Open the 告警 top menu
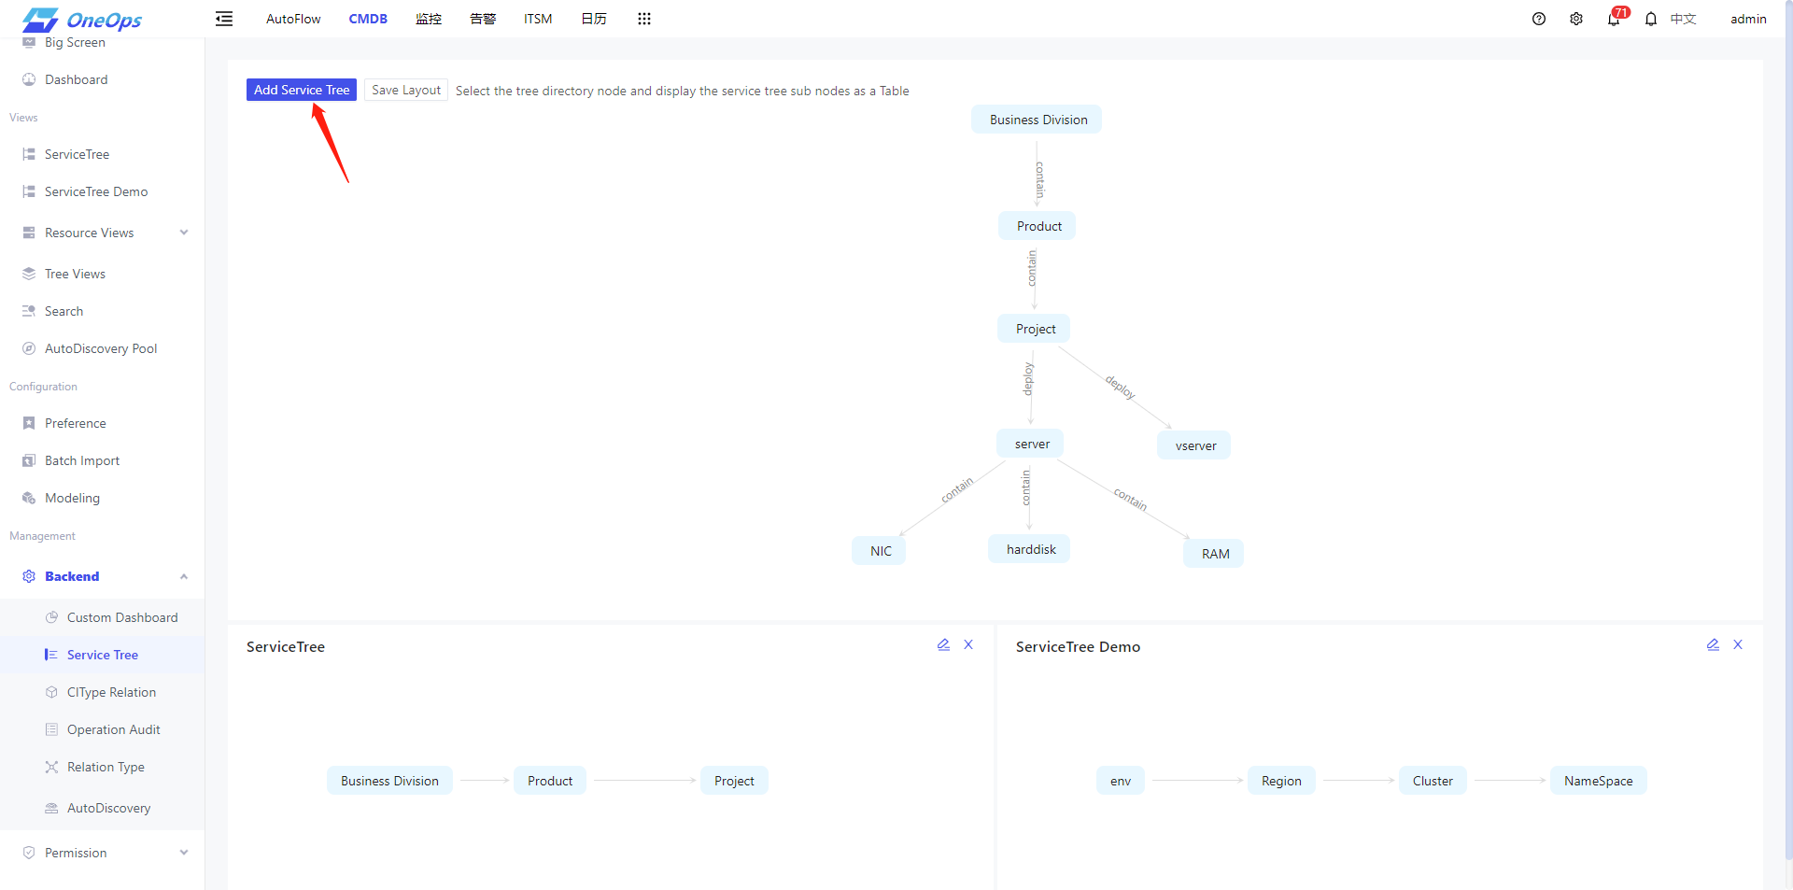The image size is (1793, 890). (483, 19)
